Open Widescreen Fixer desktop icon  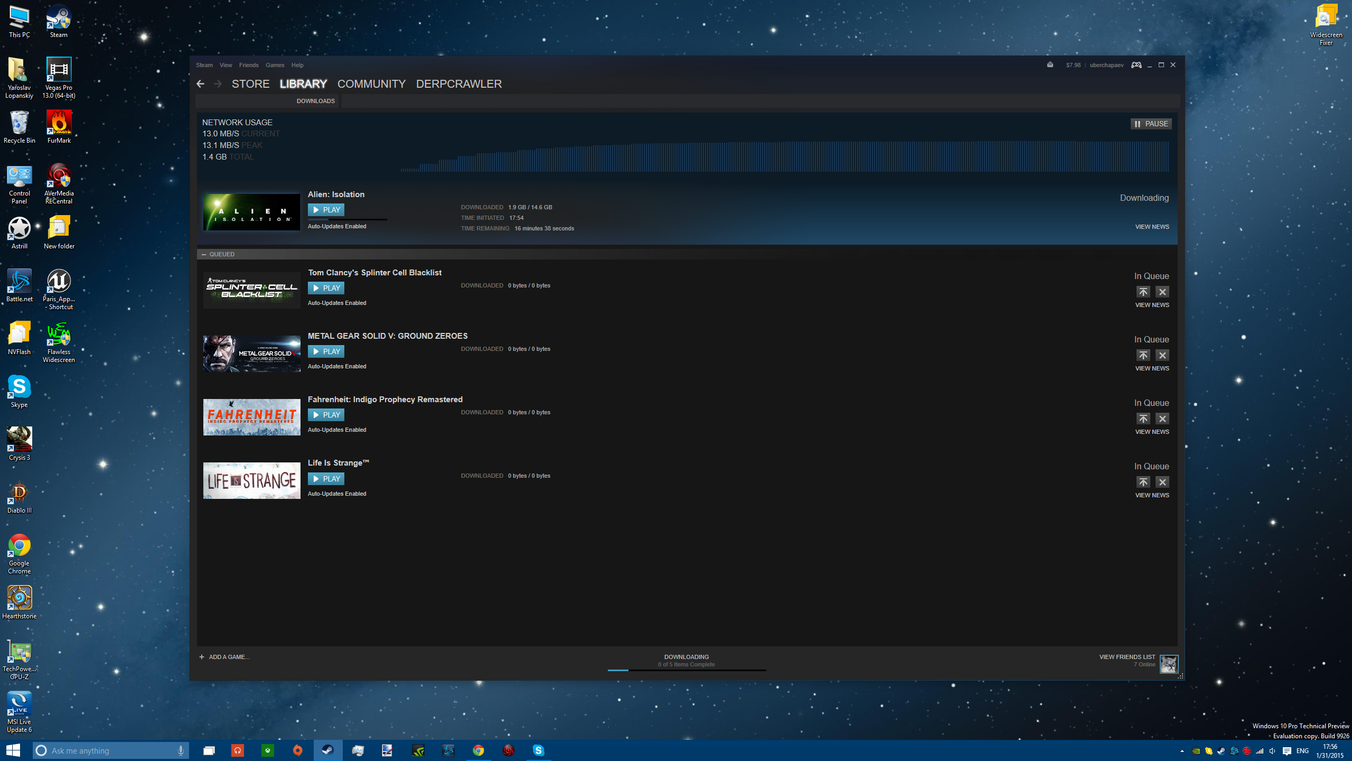tap(1326, 25)
